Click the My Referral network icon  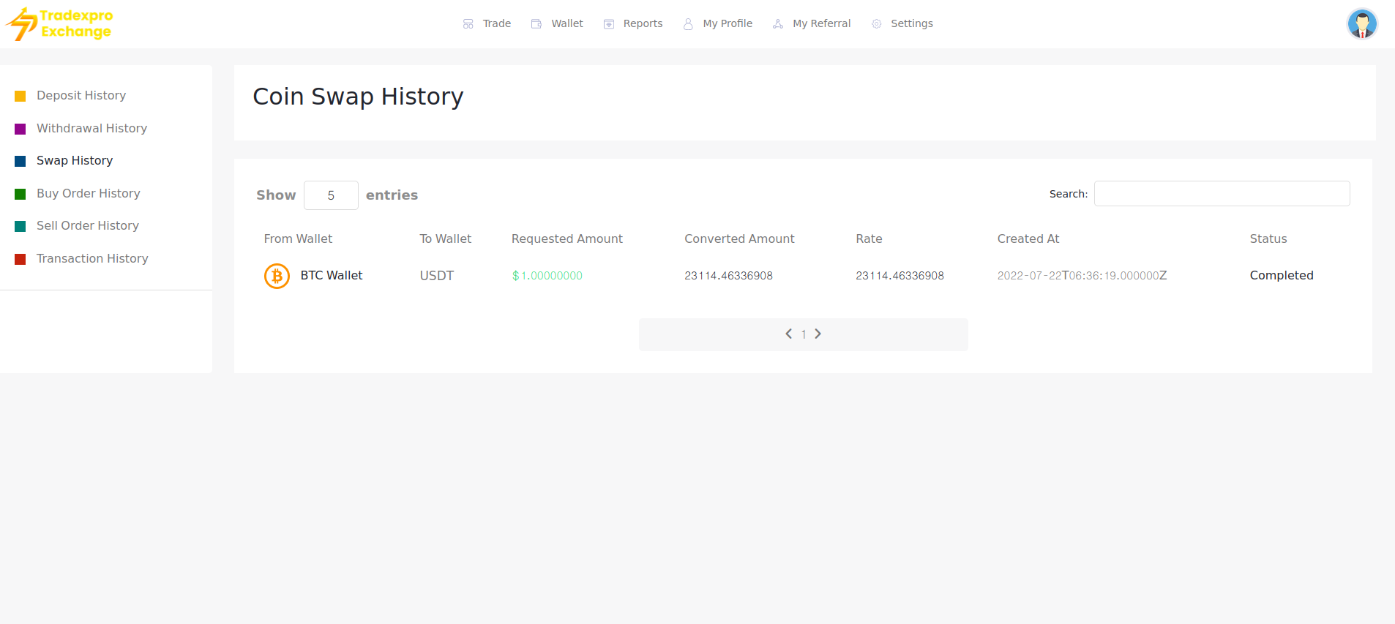point(778,24)
